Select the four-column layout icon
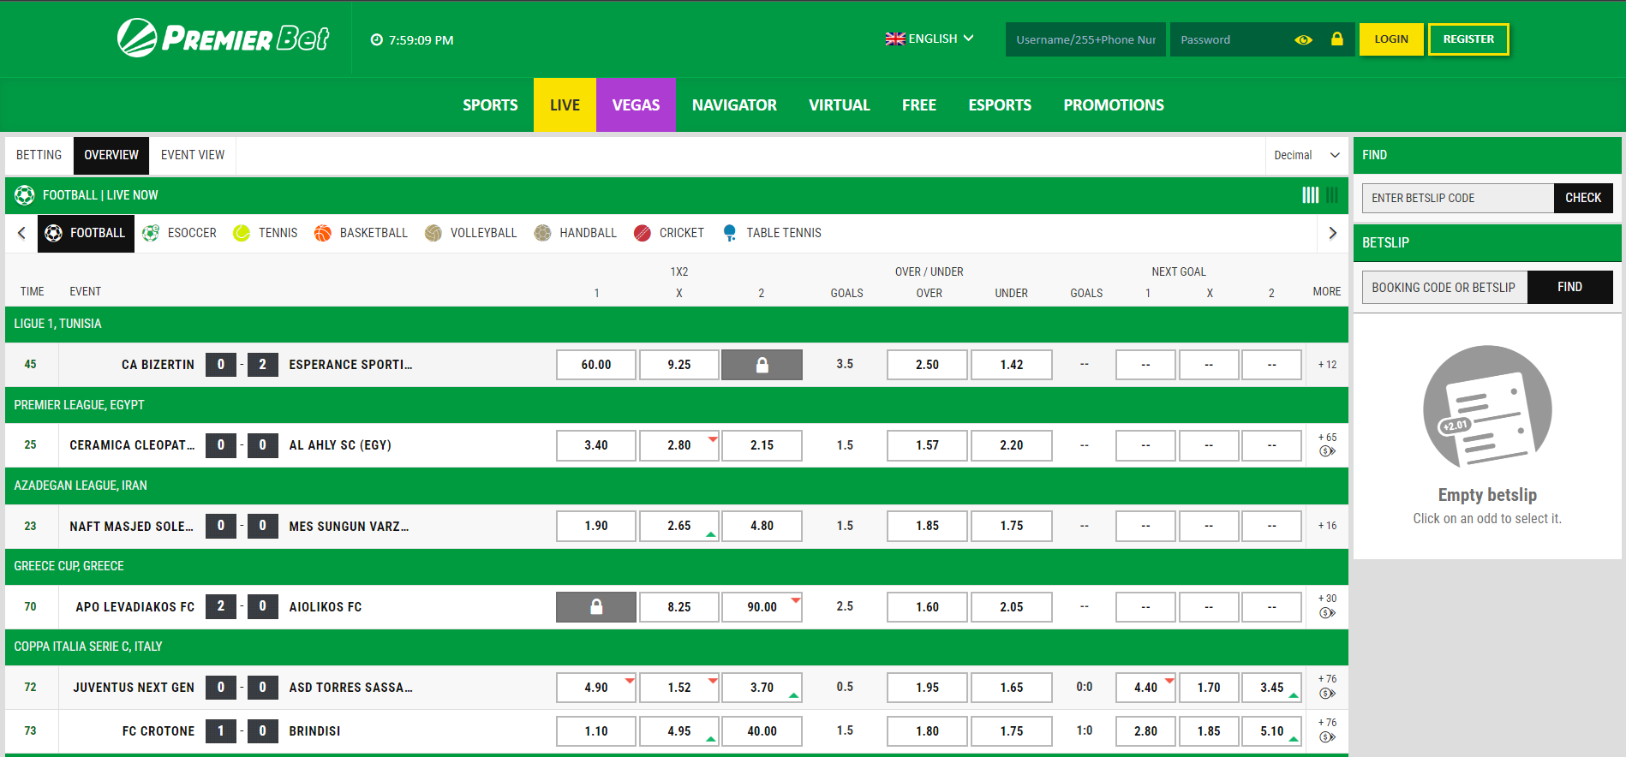The image size is (1626, 757). coord(1310,195)
